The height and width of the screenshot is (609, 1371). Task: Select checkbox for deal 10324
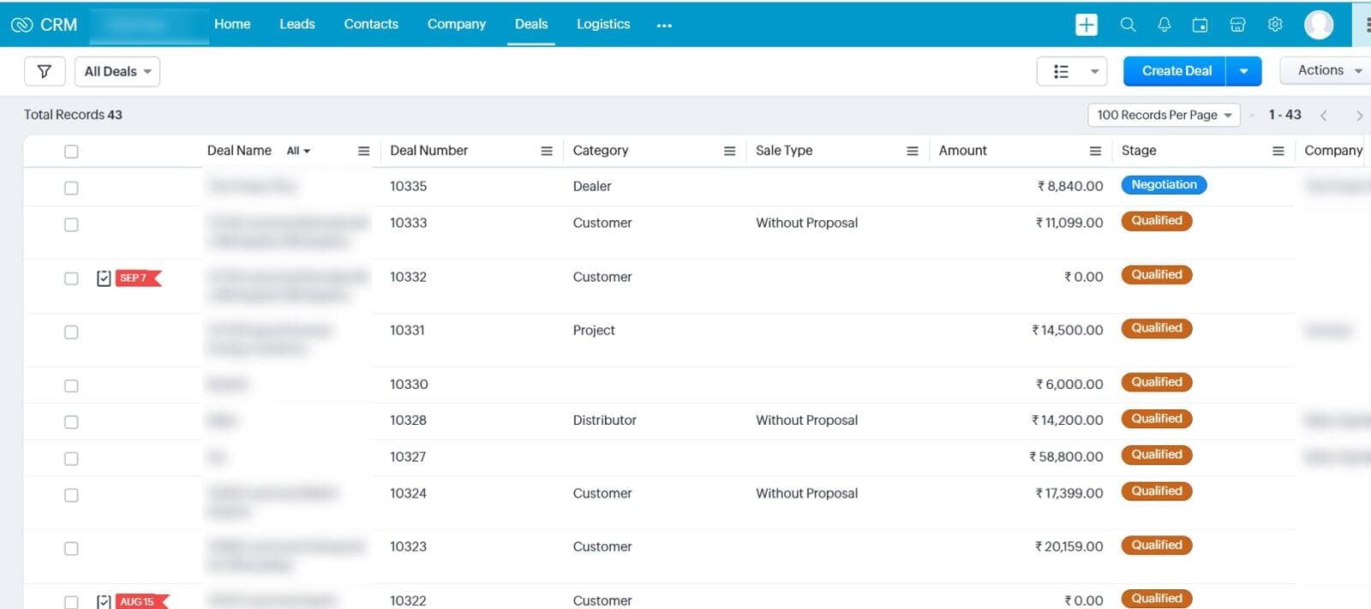[x=71, y=495]
